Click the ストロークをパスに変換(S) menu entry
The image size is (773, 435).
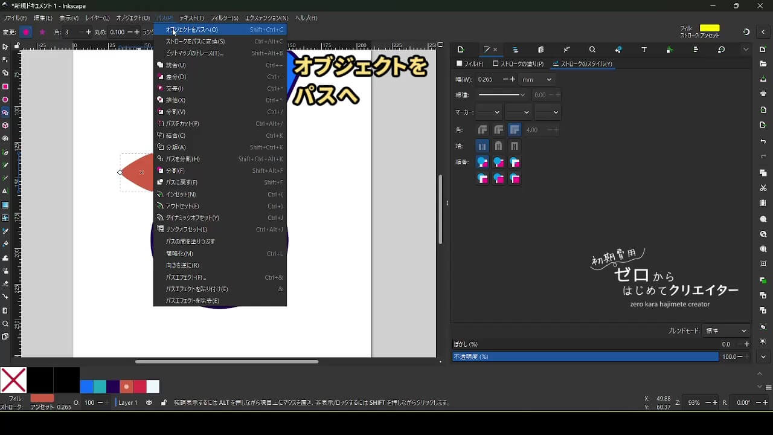coord(195,41)
